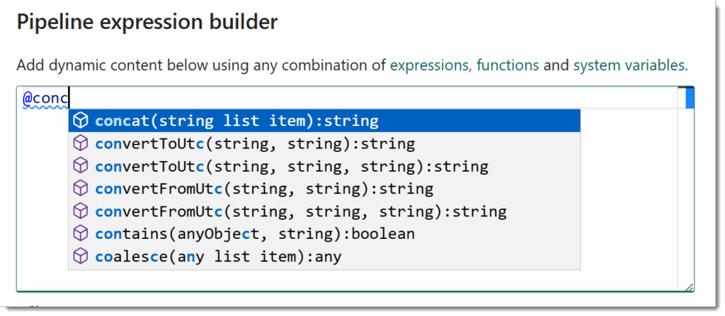This screenshot has height=316, width=725.
Task: Click cube icon of three-argument convertFromUtc
Action: point(81,211)
